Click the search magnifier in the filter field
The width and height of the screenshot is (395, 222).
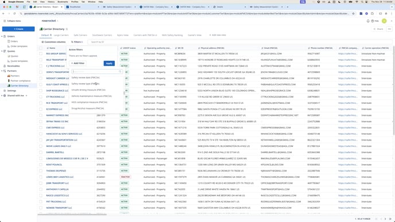[x=120, y=72]
